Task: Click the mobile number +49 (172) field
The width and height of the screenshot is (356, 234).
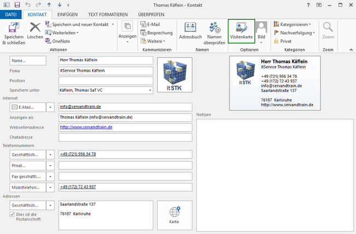Action: point(125,188)
